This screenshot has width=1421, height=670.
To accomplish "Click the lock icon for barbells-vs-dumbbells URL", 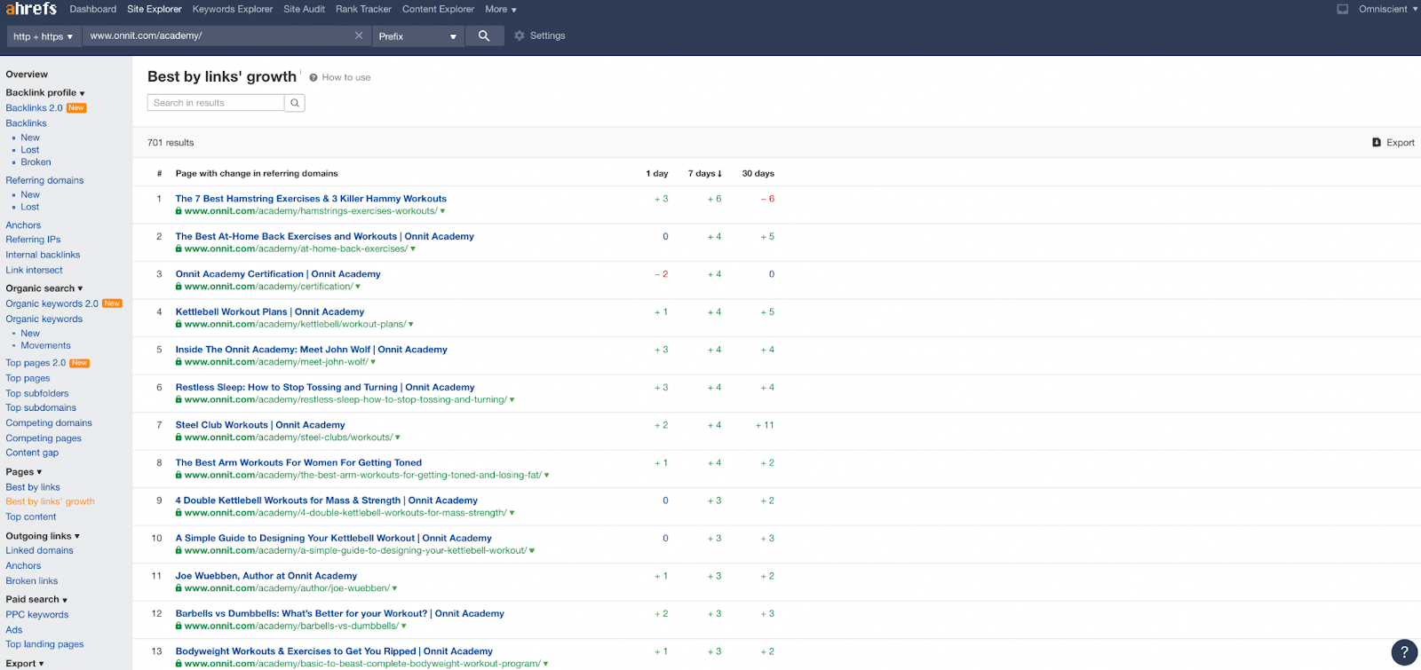I will point(179,626).
